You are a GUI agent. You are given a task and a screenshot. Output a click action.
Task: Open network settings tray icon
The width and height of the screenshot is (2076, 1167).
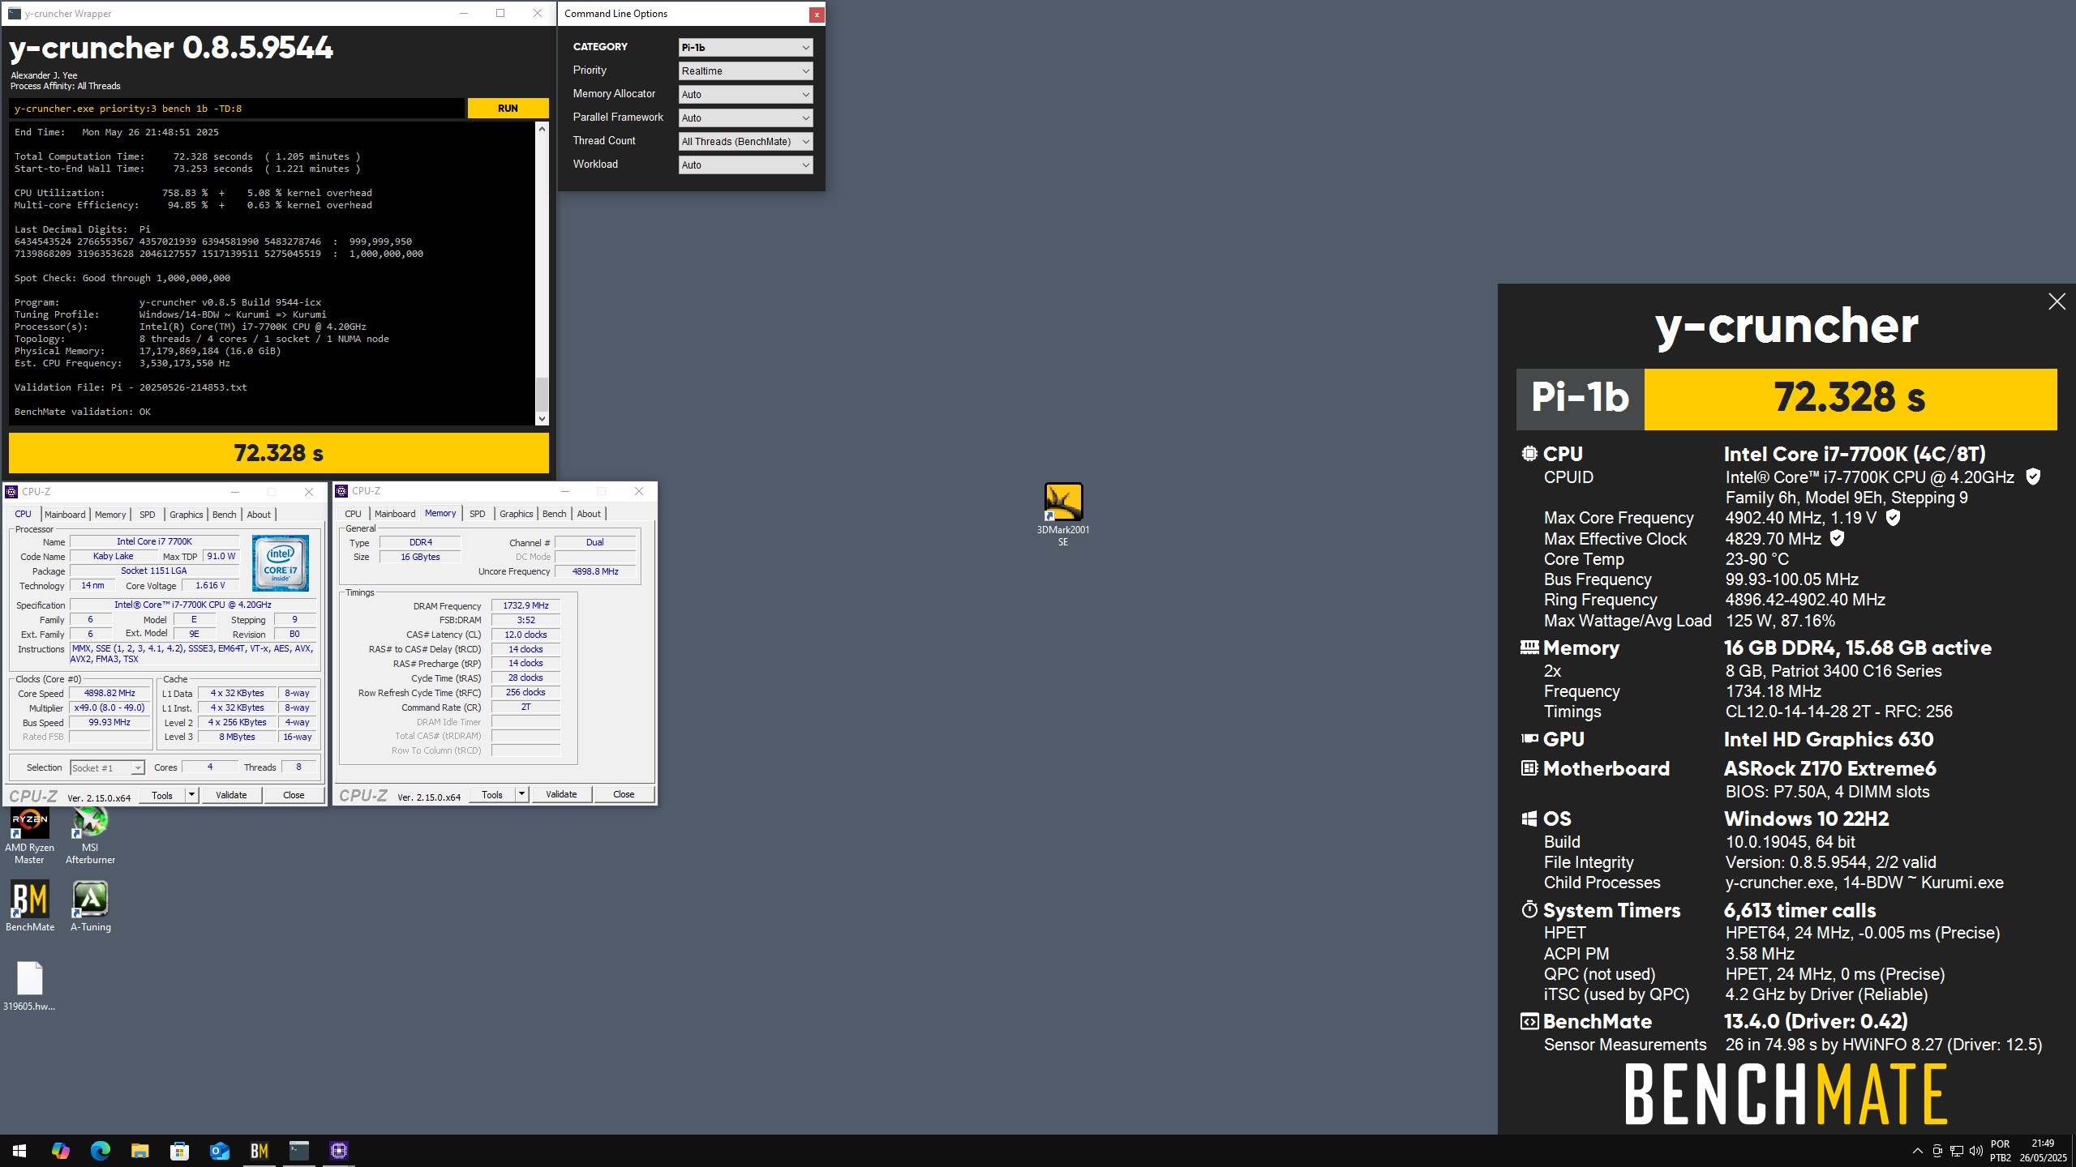click(x=1956, y=1151)
